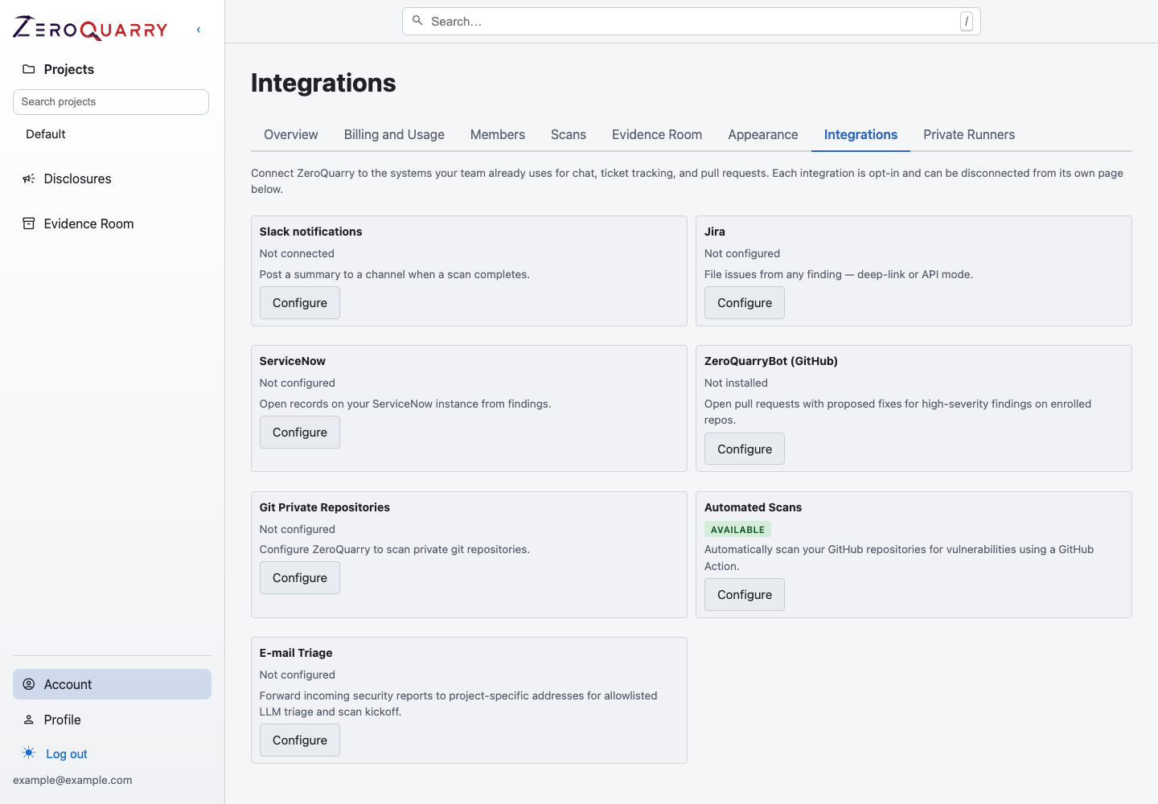Select the Integrations tab
1158x804 pixels.
860,134
